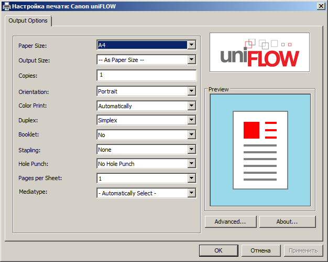328x262 pixels.
Task: Open the Stapling None dropdown
Action: 146,150
